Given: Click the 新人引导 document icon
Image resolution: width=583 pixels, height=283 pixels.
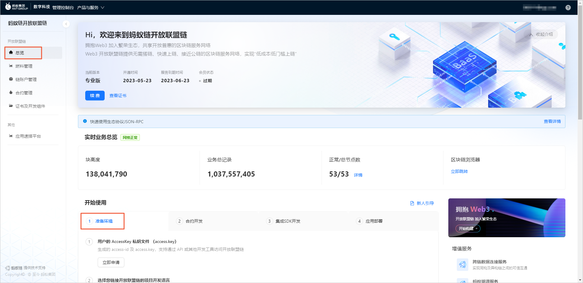Looking at the screenshot, I should [412, 203].
